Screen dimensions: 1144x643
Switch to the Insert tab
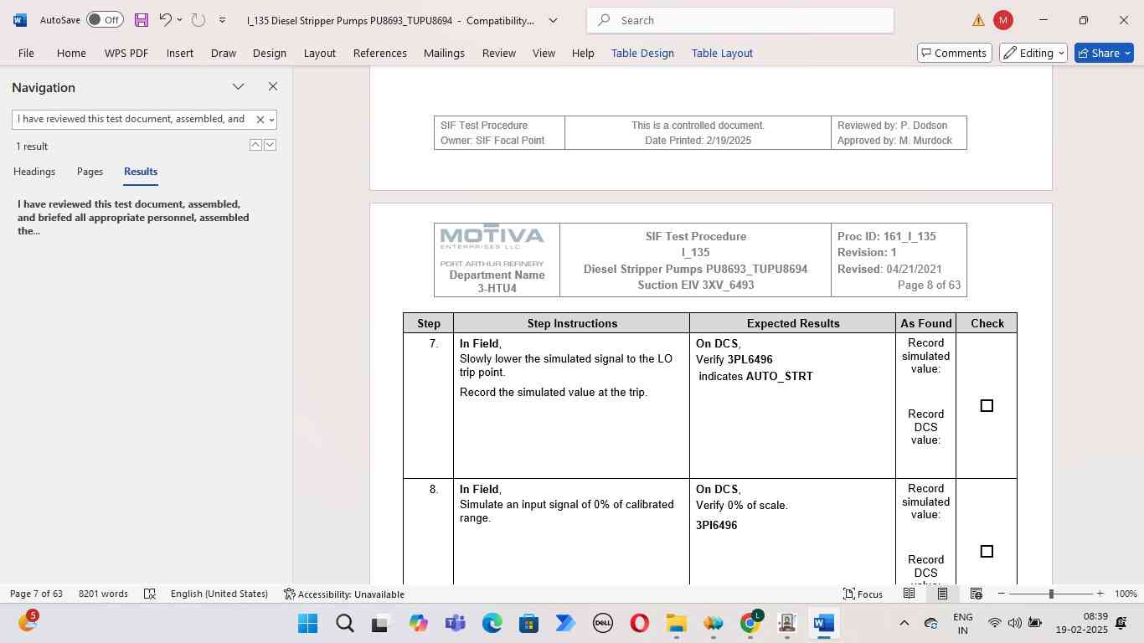tap(180, 53)
